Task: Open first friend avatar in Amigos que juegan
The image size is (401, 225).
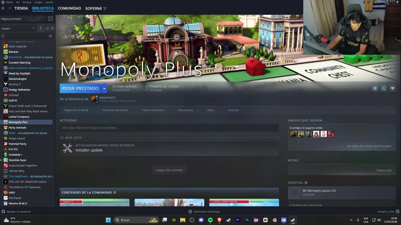Action: pyautogui.click(x=294, y=134)
